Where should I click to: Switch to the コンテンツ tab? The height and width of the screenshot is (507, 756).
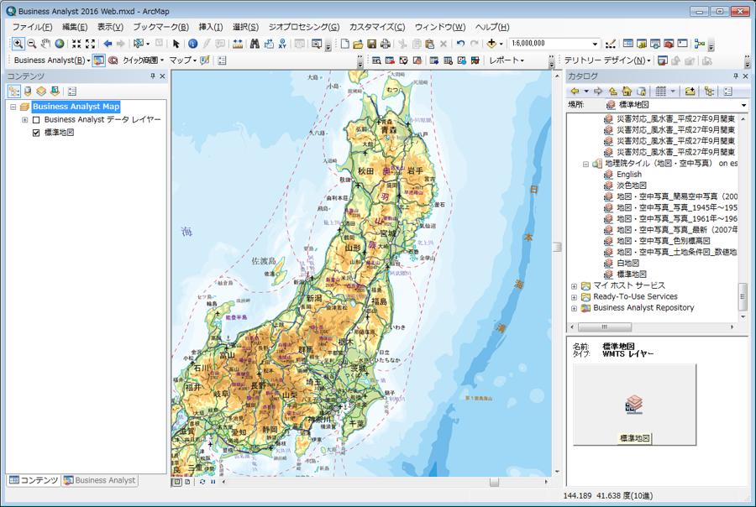pos(34,480)
